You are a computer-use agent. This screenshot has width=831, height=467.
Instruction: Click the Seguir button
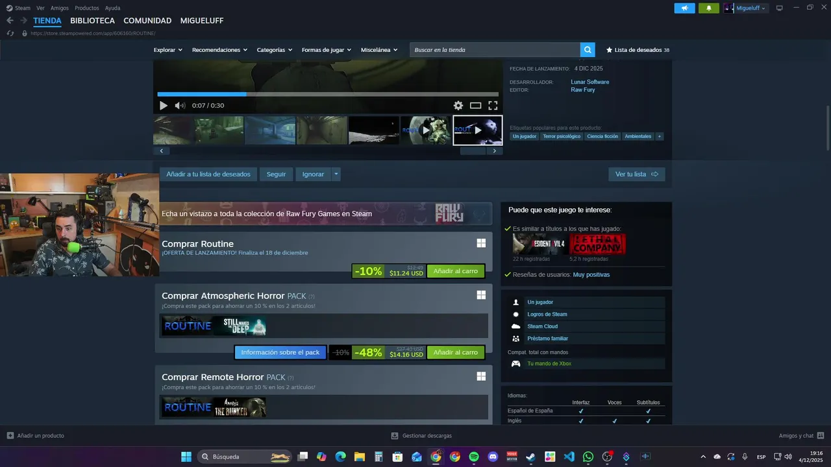tap(276, 174)
